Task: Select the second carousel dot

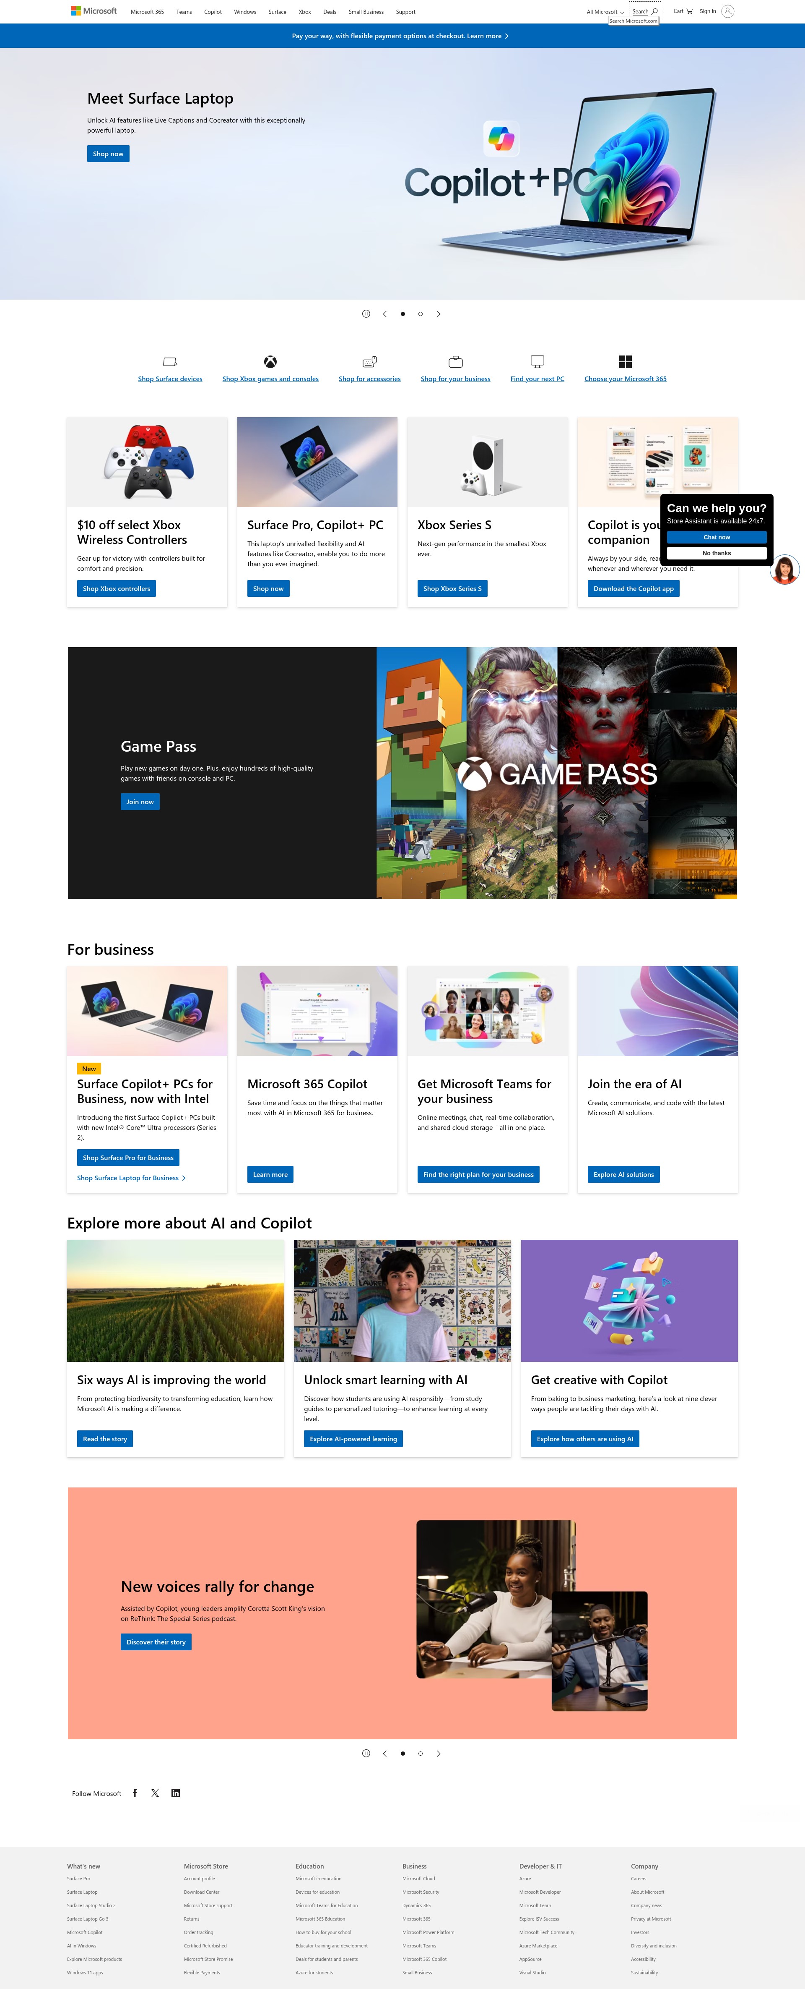Action: [420, 314]
